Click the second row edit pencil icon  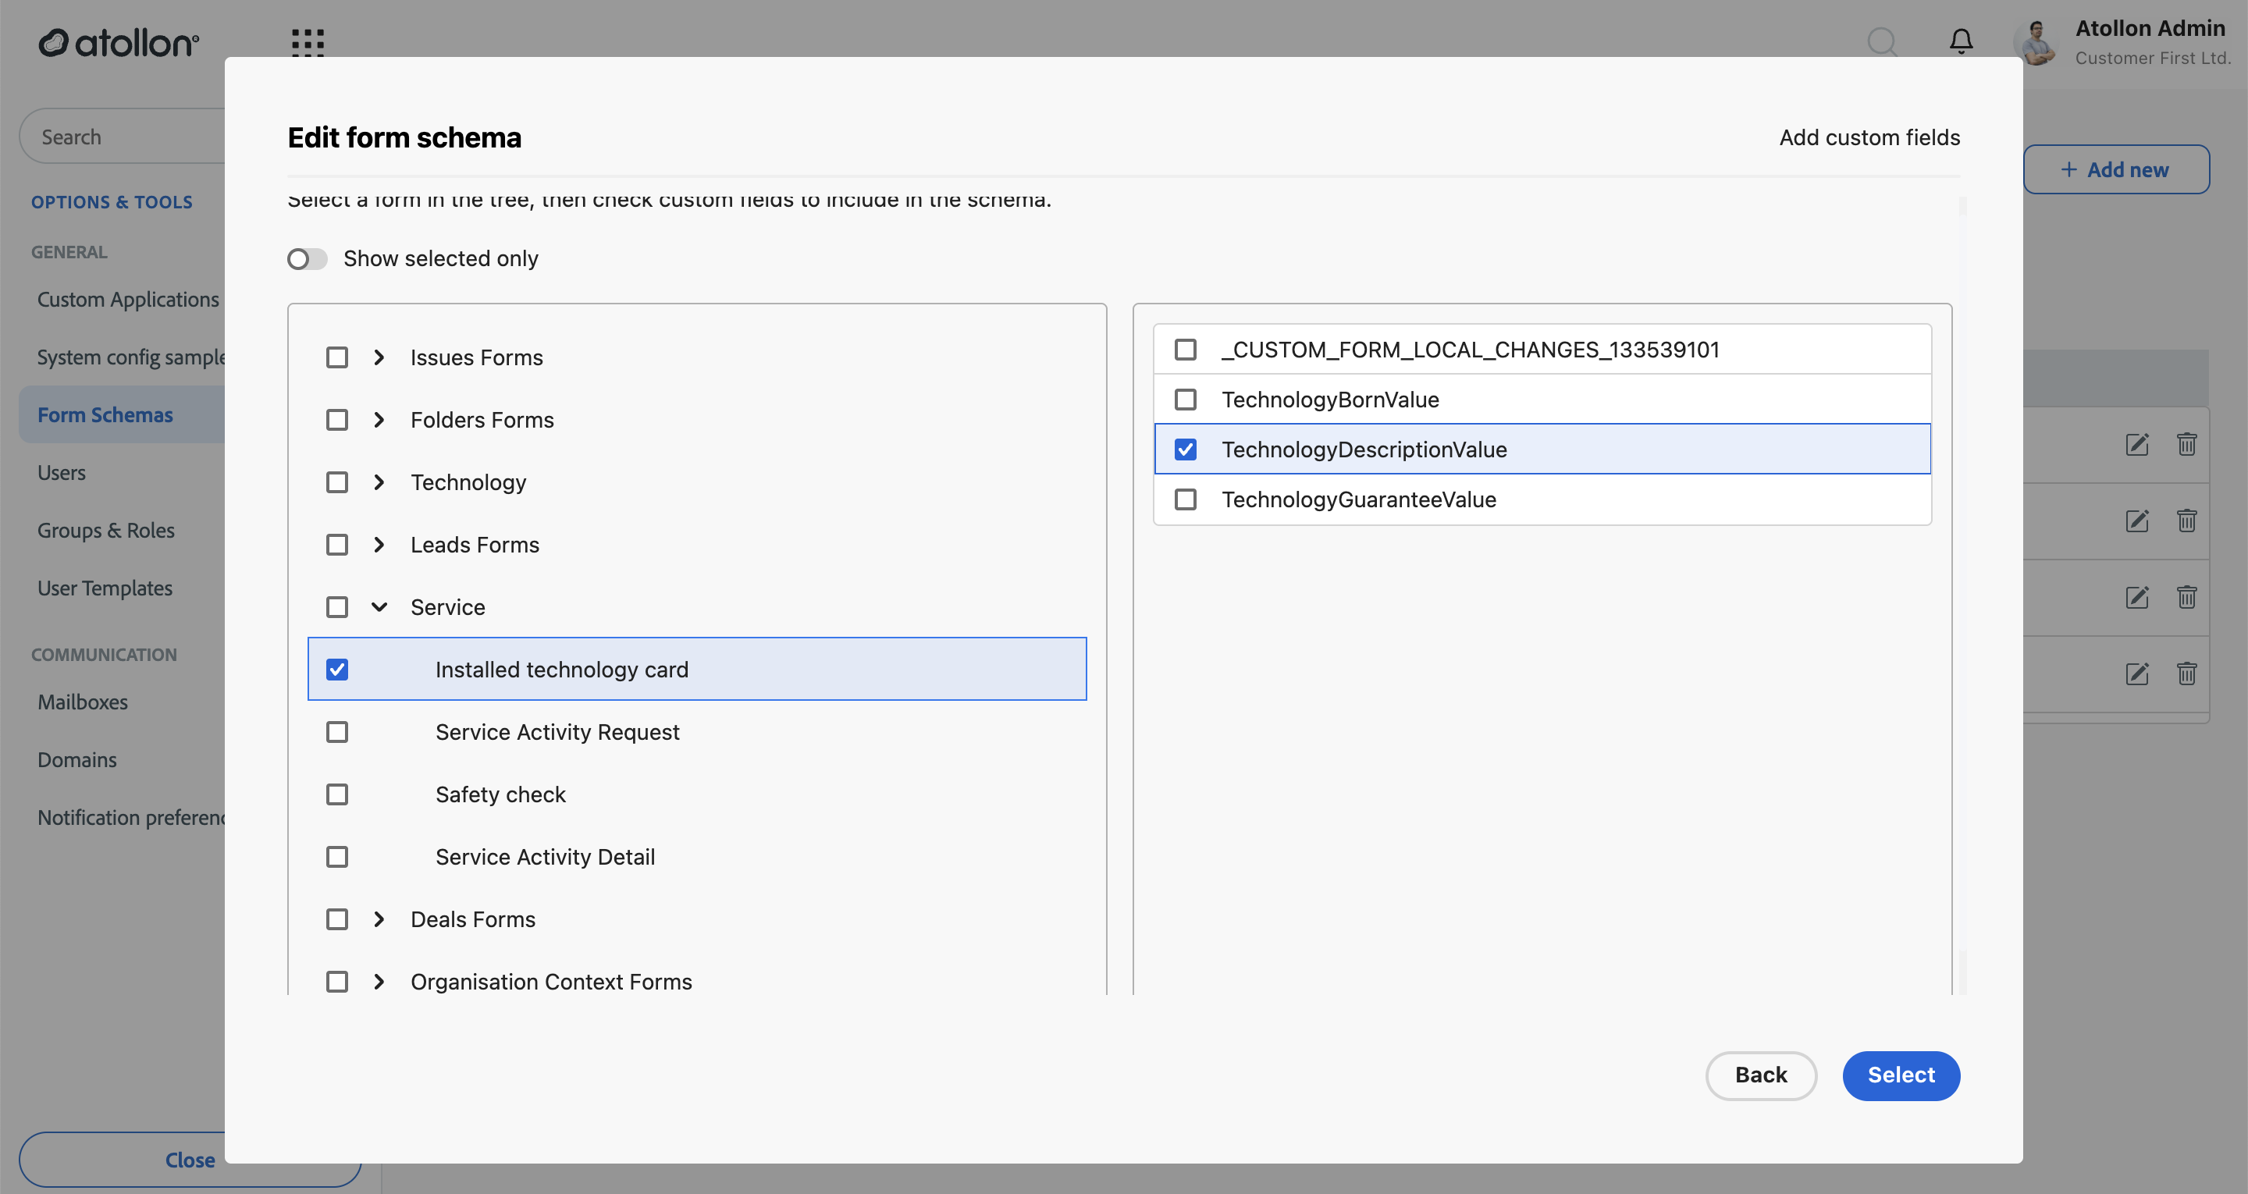point(2136,521)
